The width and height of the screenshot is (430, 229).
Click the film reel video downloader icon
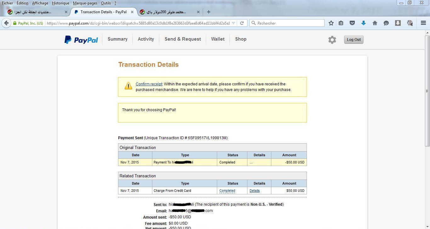410,23
